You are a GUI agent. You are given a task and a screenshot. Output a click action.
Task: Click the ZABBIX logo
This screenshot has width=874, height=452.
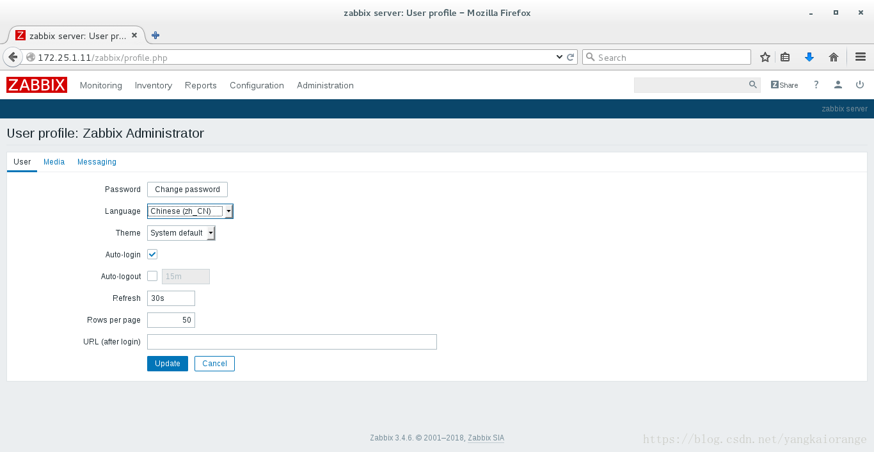click(36, 85)
